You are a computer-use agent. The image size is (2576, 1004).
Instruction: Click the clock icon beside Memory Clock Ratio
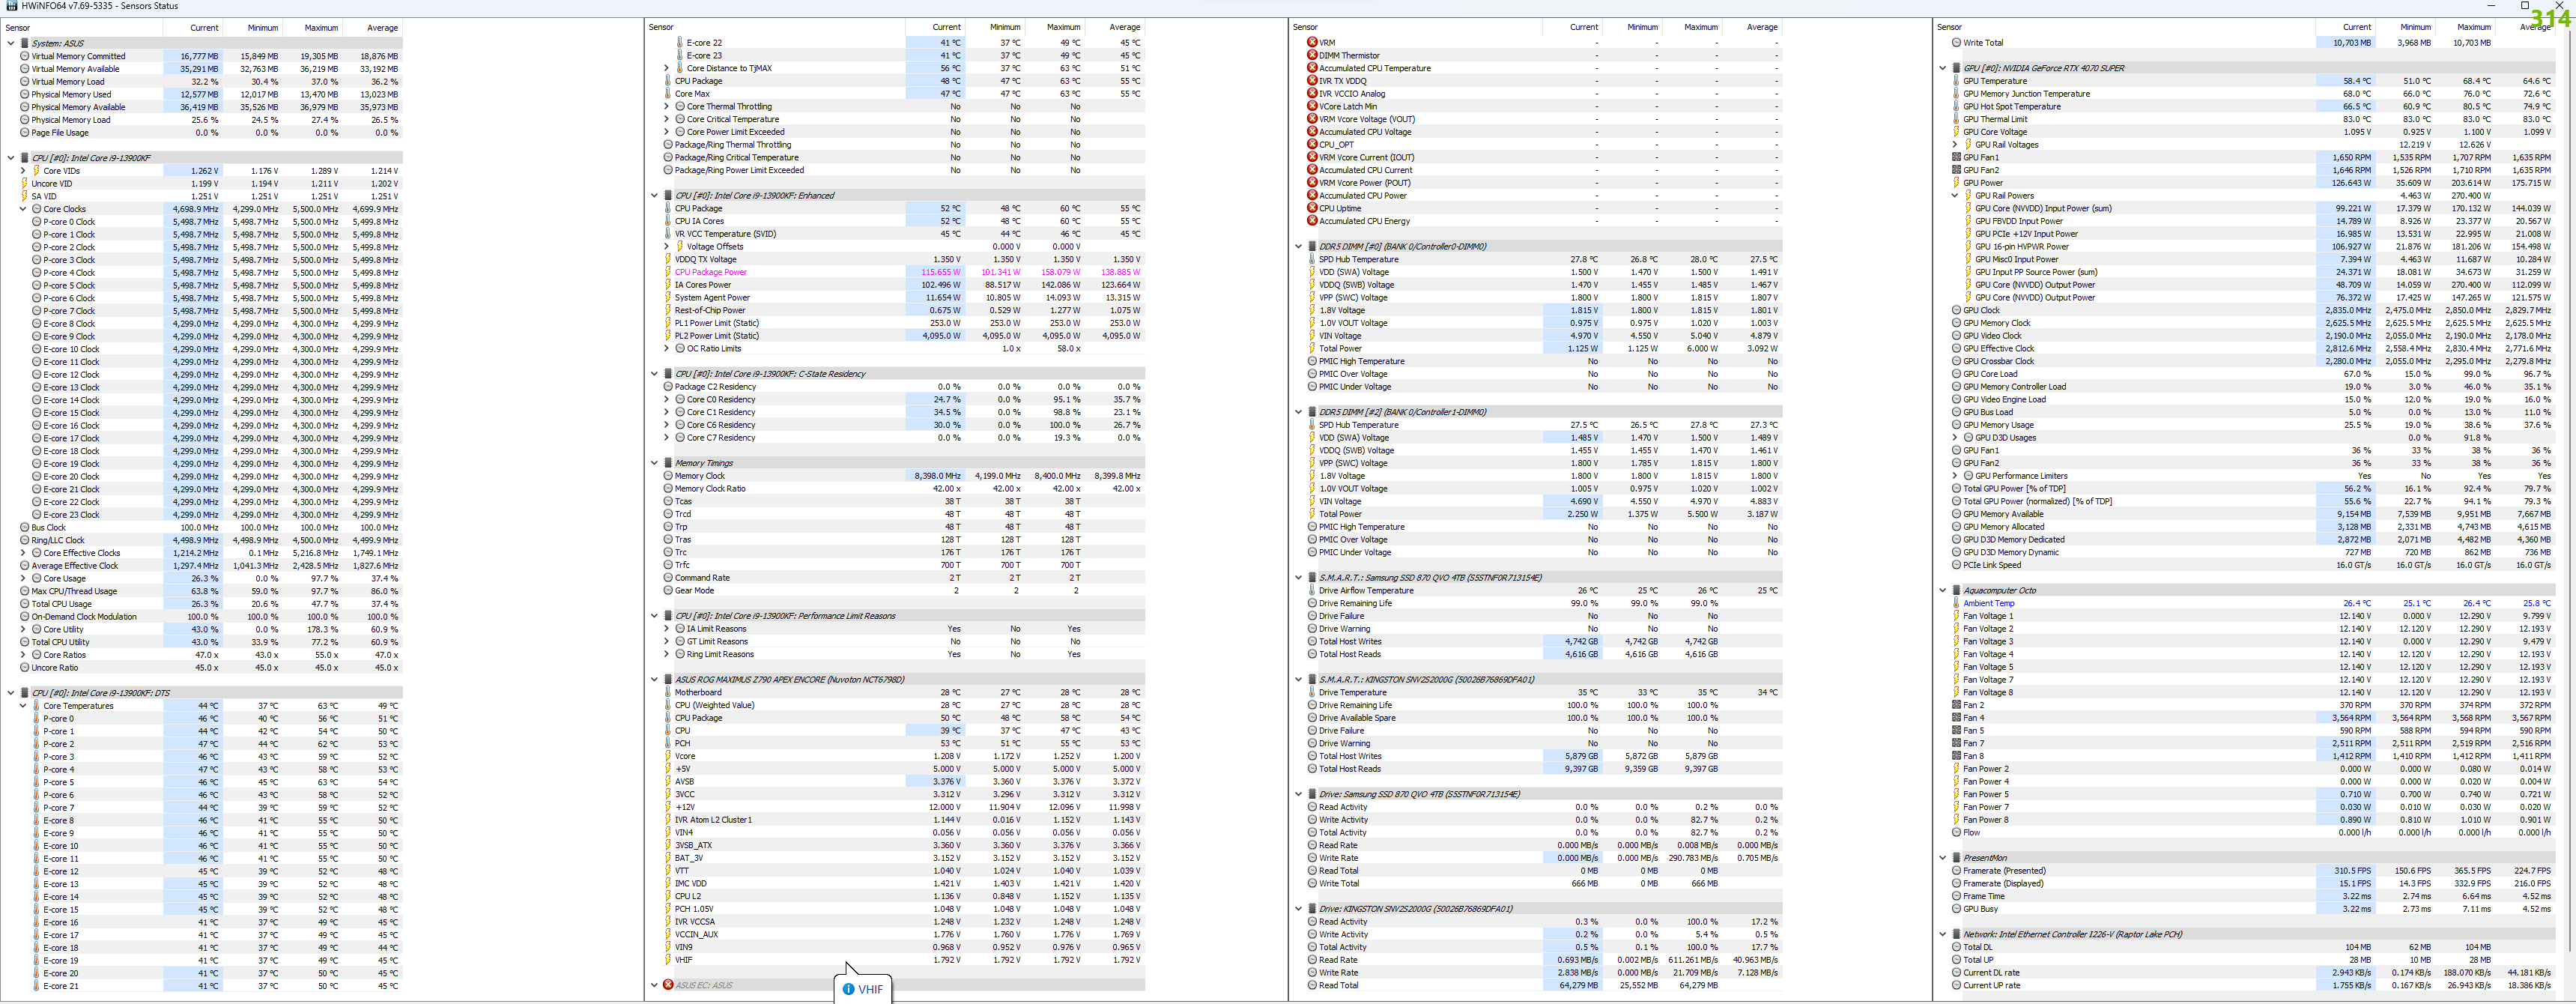[x=668, y=489]
